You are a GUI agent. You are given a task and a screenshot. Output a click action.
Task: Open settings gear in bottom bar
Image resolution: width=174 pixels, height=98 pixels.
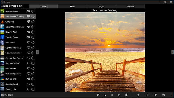coord(164,95)
